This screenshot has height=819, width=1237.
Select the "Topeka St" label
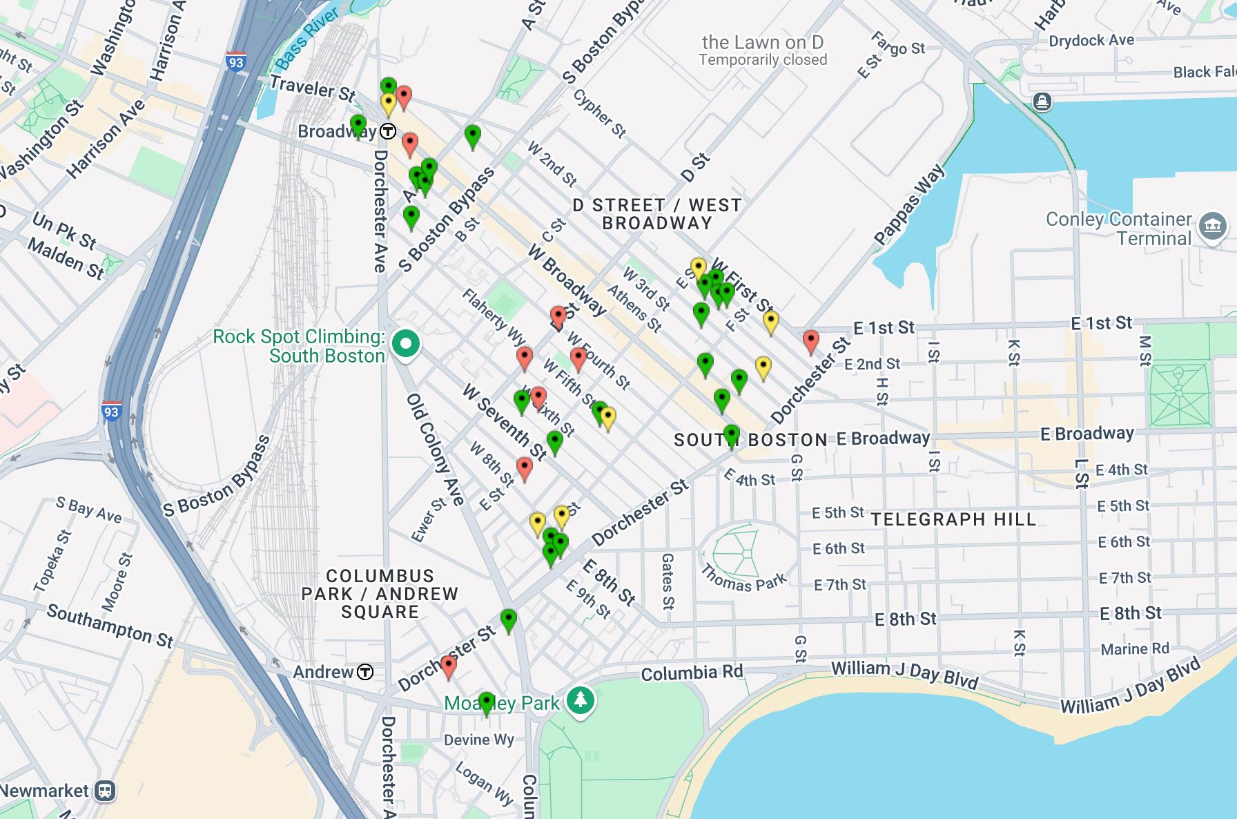coord(52,561)
